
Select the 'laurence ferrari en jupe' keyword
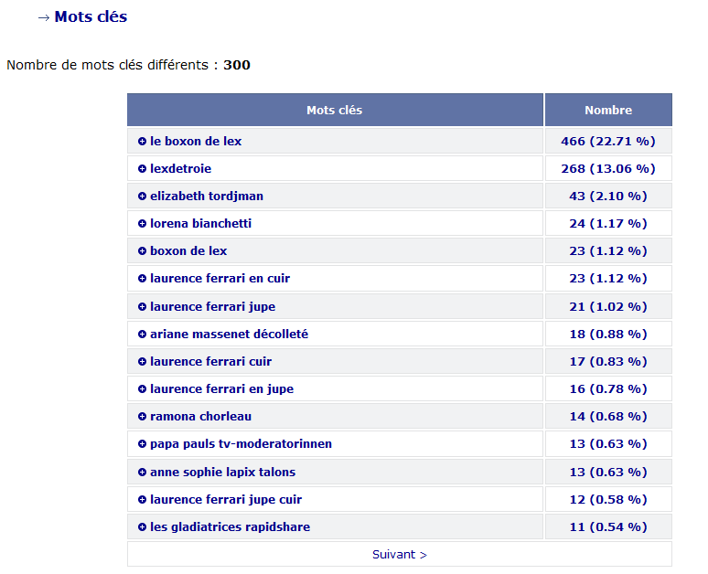click(221, 389)
